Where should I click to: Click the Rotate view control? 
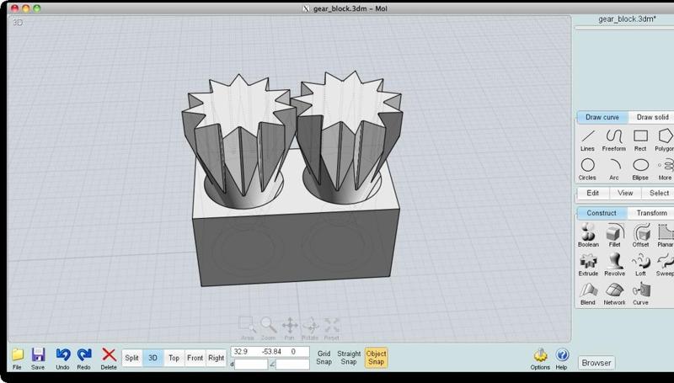point(310,328)
